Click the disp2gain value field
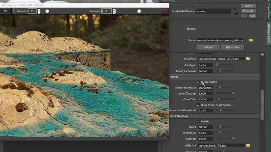 206,65
